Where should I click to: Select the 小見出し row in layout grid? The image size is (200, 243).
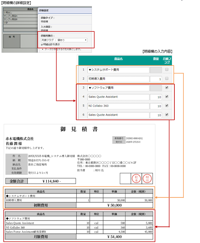click(21, 13)
